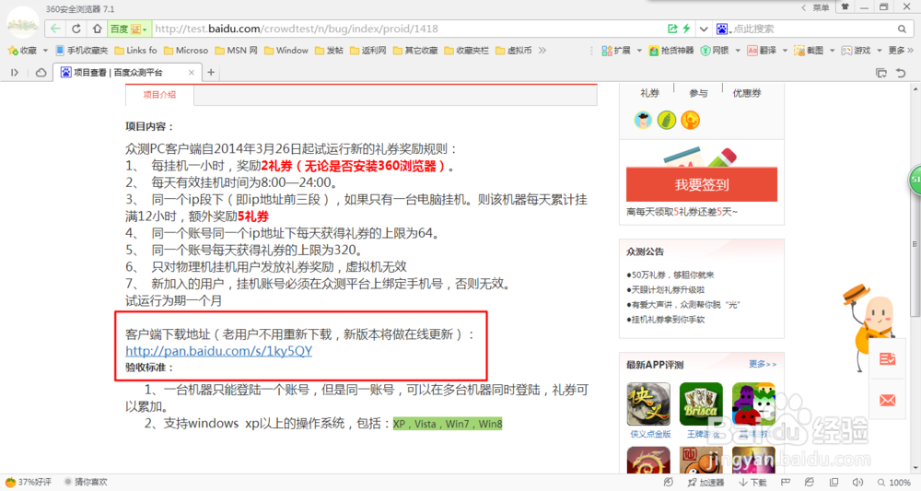Open the browser home page icon

click(x=97, y=29)
